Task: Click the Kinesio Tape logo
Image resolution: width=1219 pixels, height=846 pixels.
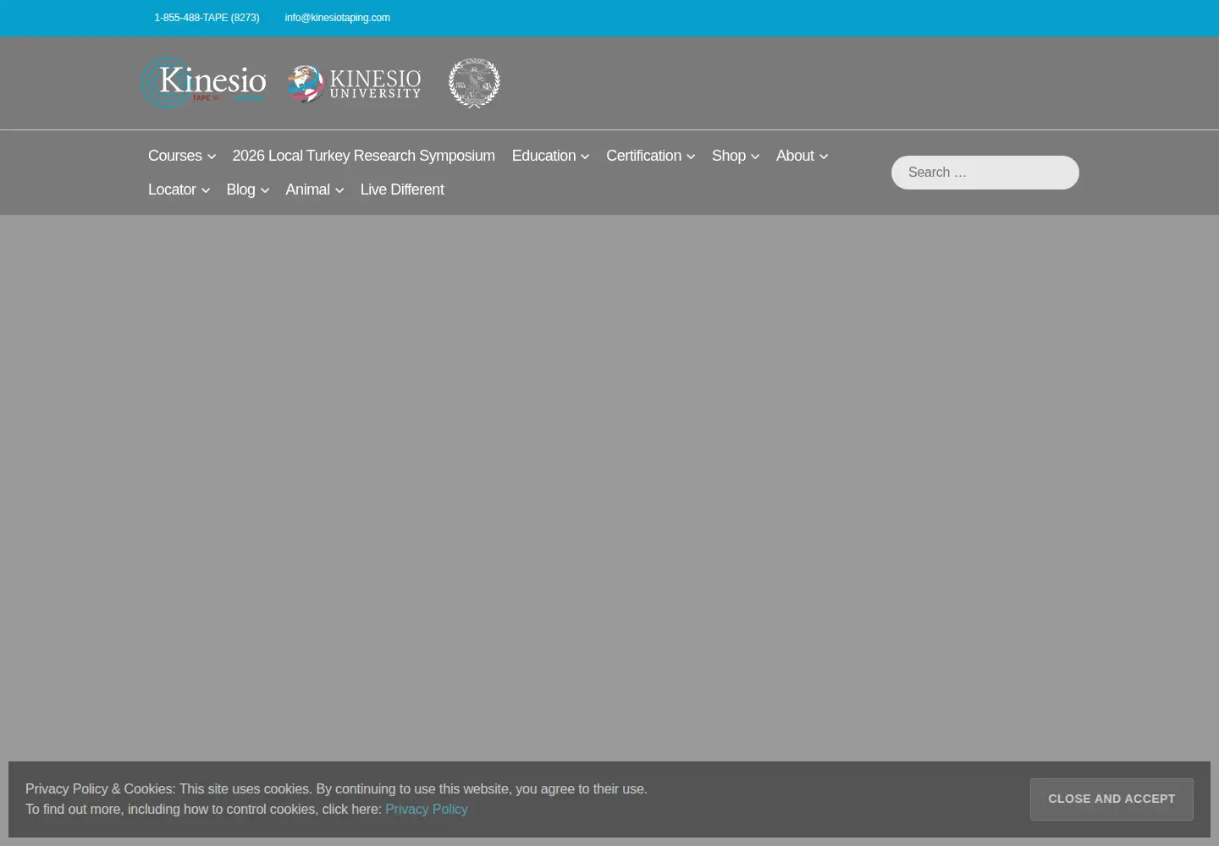Action: 204,83
